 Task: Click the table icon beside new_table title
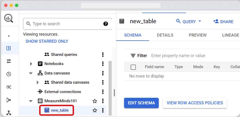(x=122, y=21)
